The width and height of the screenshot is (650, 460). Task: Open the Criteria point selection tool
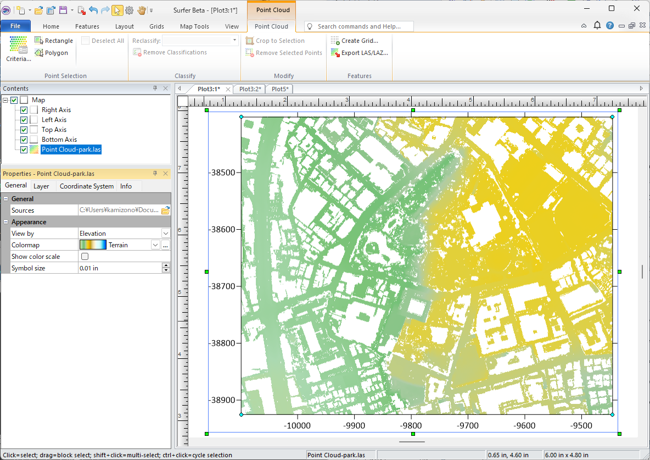pyautogui.click(x=18, y=49)
